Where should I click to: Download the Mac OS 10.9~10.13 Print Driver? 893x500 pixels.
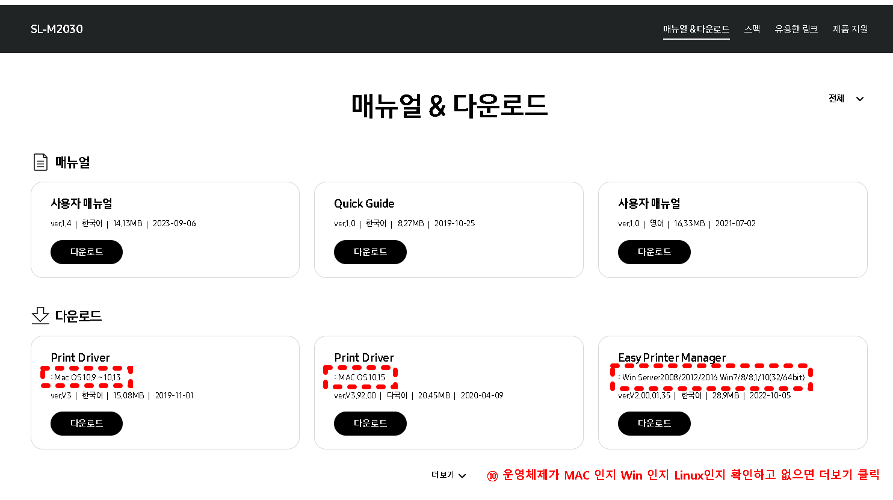tap(86, 423)
